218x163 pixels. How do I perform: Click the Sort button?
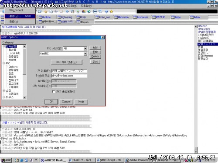pos(95,62)
